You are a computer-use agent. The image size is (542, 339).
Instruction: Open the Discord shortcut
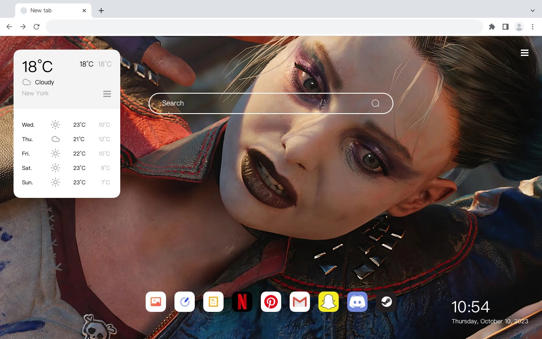pos(357,302)
